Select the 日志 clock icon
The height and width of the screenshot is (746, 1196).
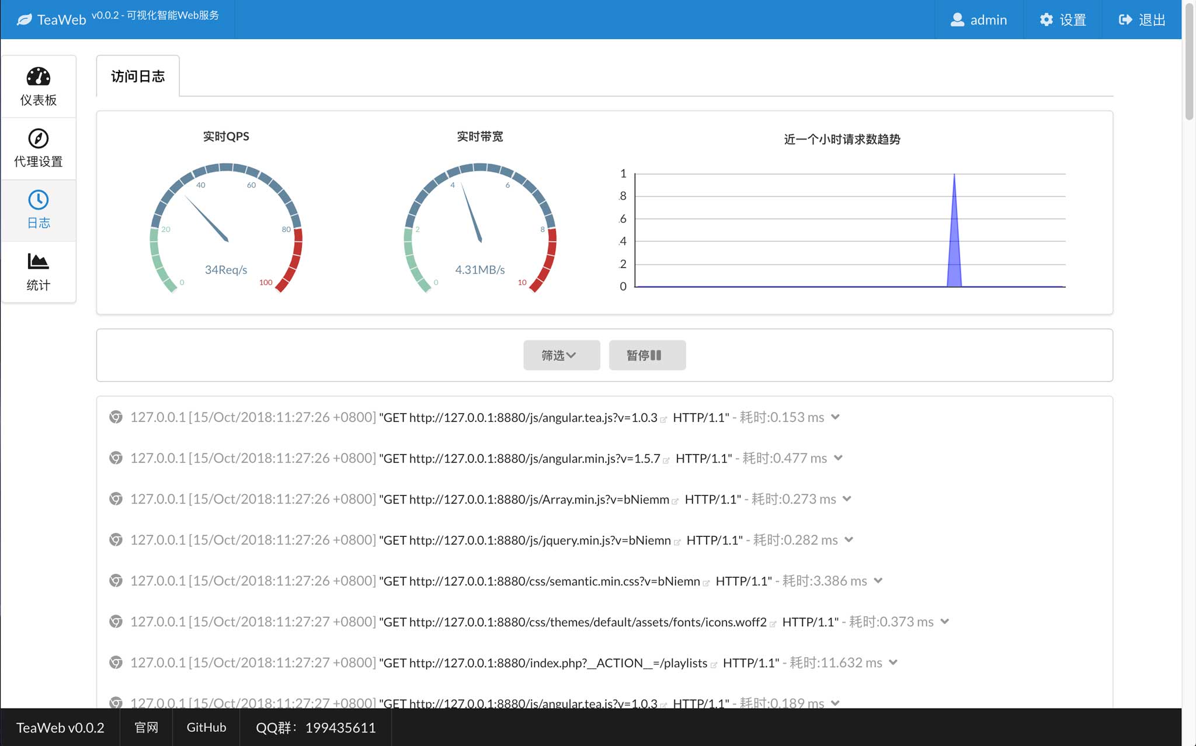pyautogui.click(x=39, y=200)
